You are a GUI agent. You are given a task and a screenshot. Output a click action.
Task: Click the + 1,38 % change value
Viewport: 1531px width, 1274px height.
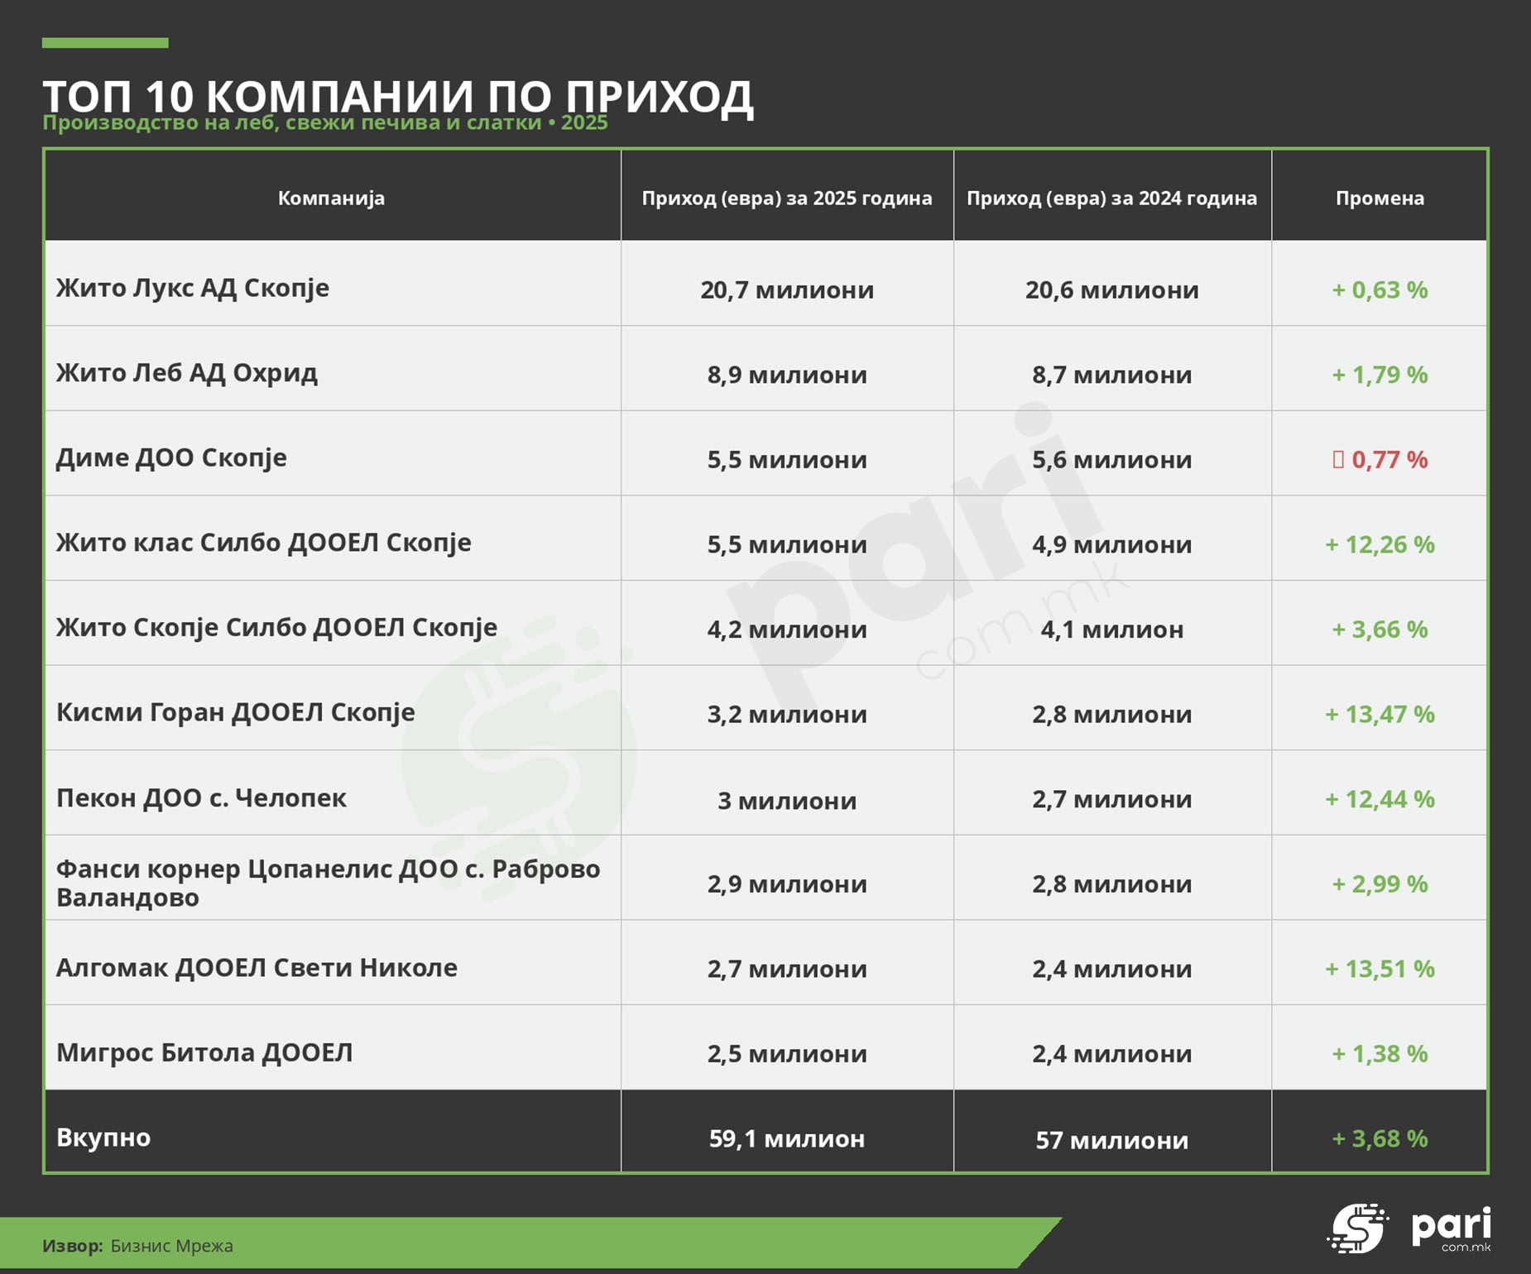tap(1380, 1054)
